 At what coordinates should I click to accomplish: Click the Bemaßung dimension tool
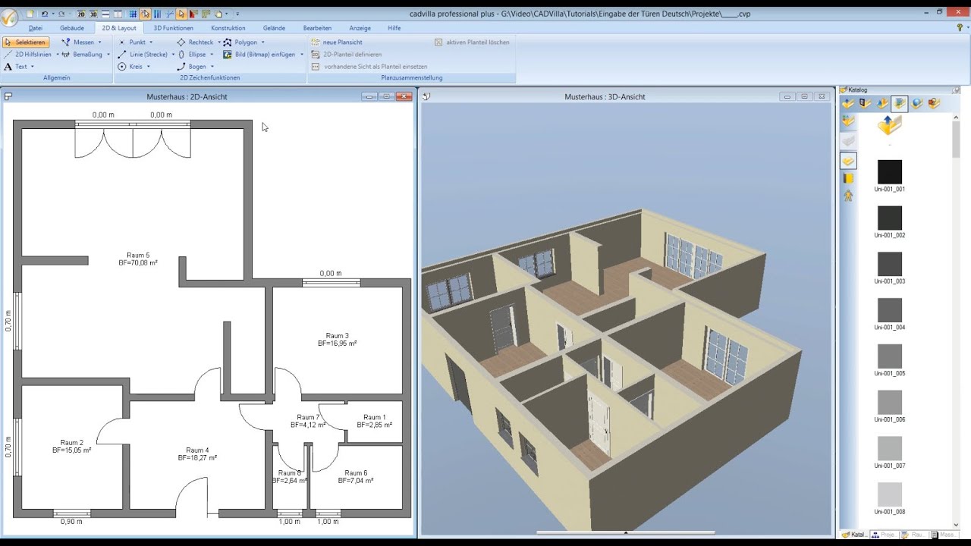(82, 55)
